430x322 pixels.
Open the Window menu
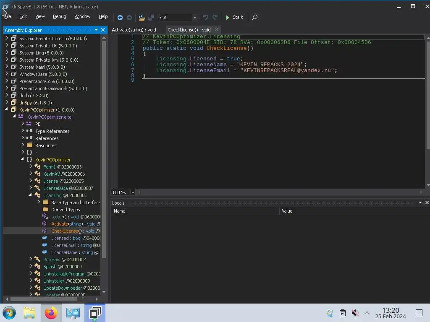(x=83, y=16)
